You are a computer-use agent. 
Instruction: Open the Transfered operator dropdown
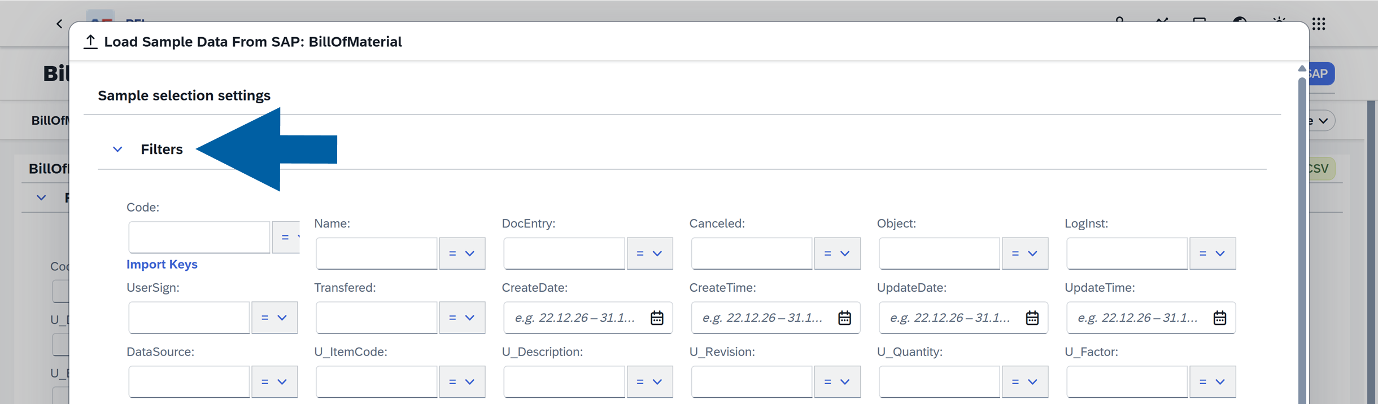click(462, 318)
